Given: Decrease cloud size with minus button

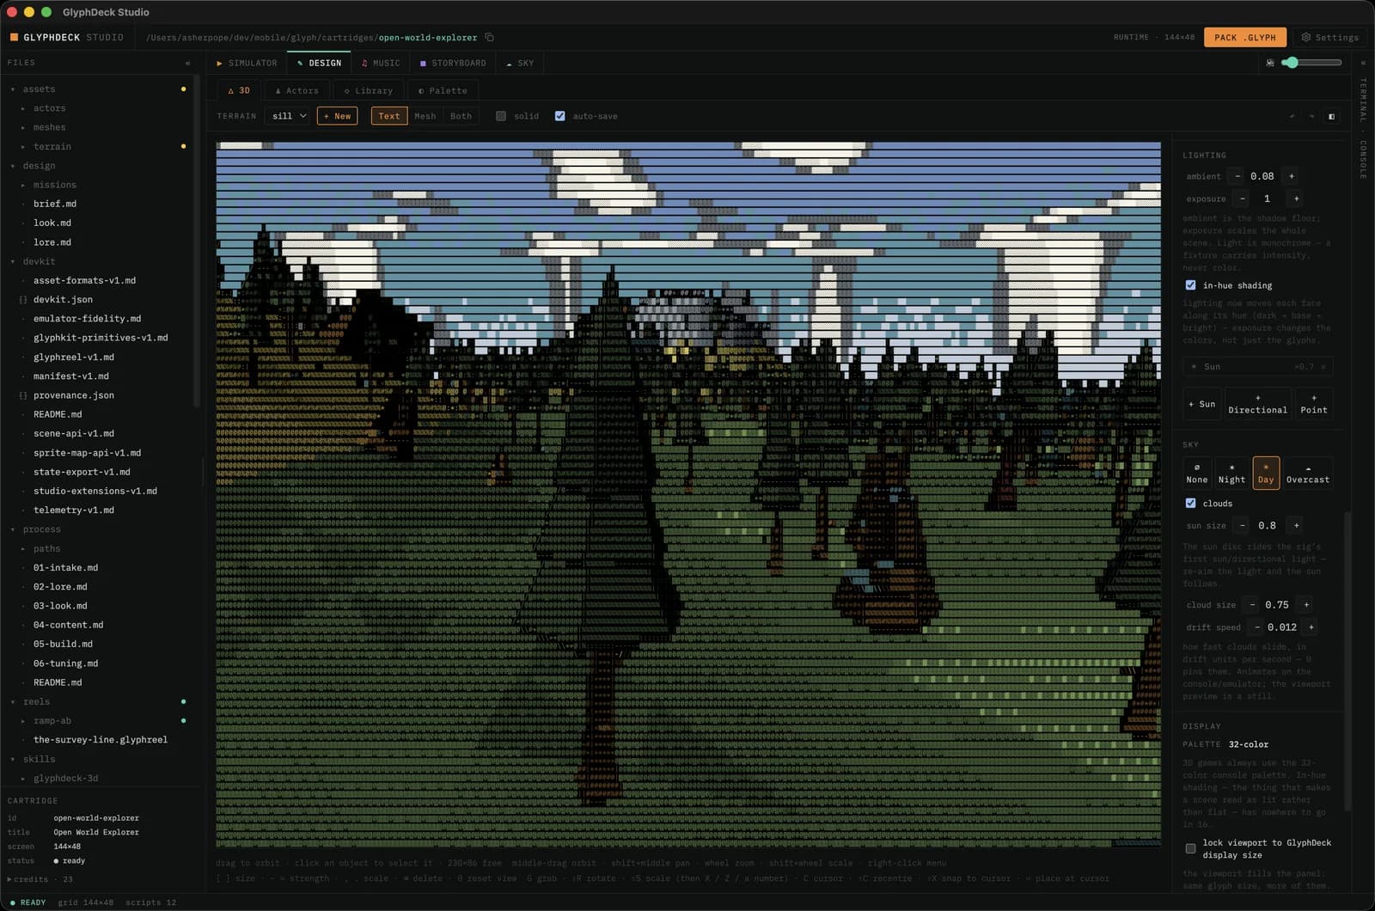Looking at the screenshot, I should pyautogui.click(x=1252, y=605).
